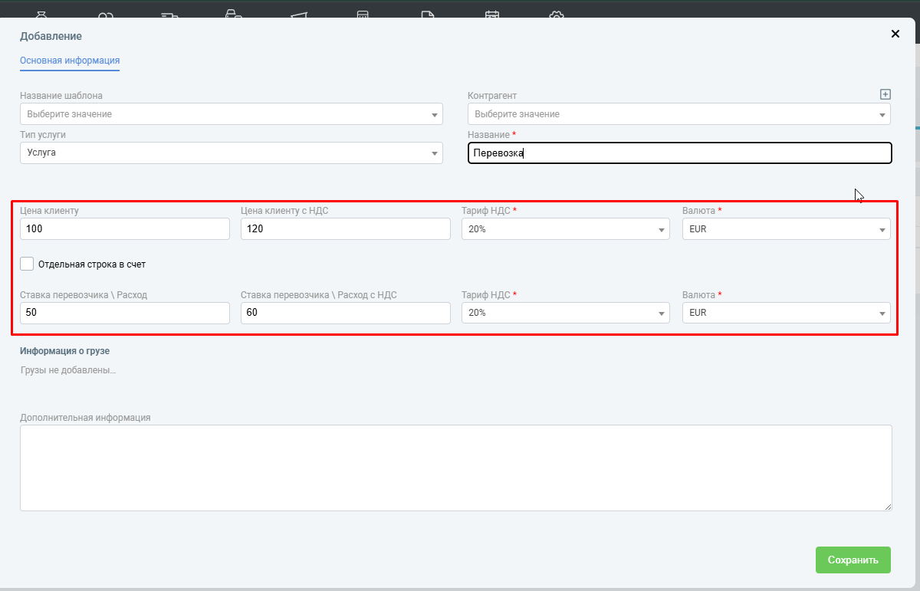The image size is (920, 591).
Task: Expand Тариф НДС dropdown in carrier rate row
Action: tap(565, 313)
